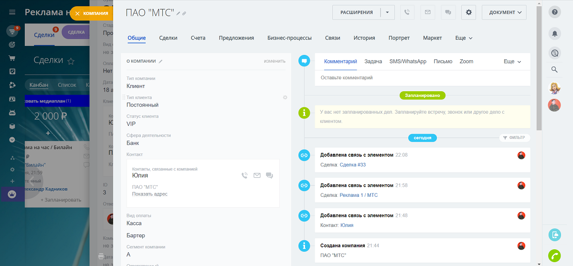Open the hamburger main menu
Image resolution: width=573 pixels, height=266 pixels.
tap(12, 12)
